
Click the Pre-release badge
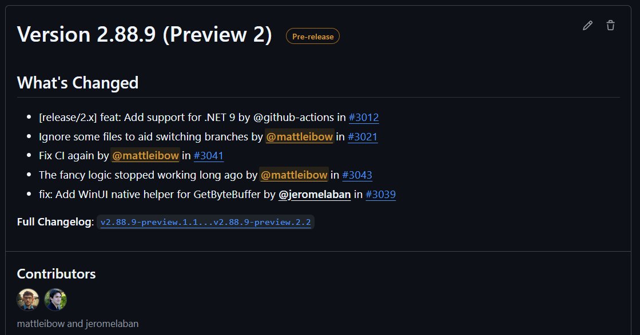click(x=312, y=36)
